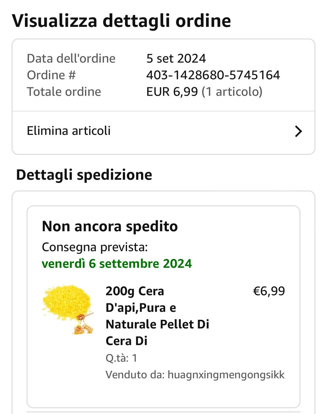Screen dimensions: 327x414
Task: Tap the Ordine # label
Action: tap(51, 75)
